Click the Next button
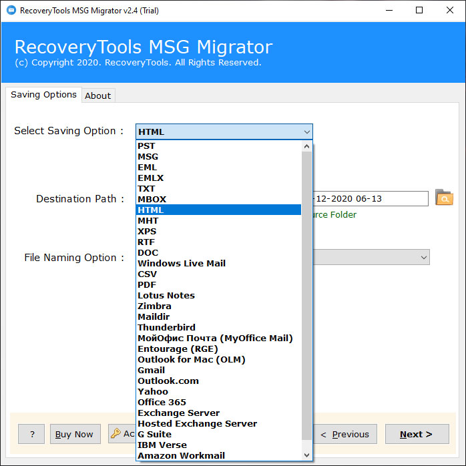The image size is (466, 466). click(417, 434)
